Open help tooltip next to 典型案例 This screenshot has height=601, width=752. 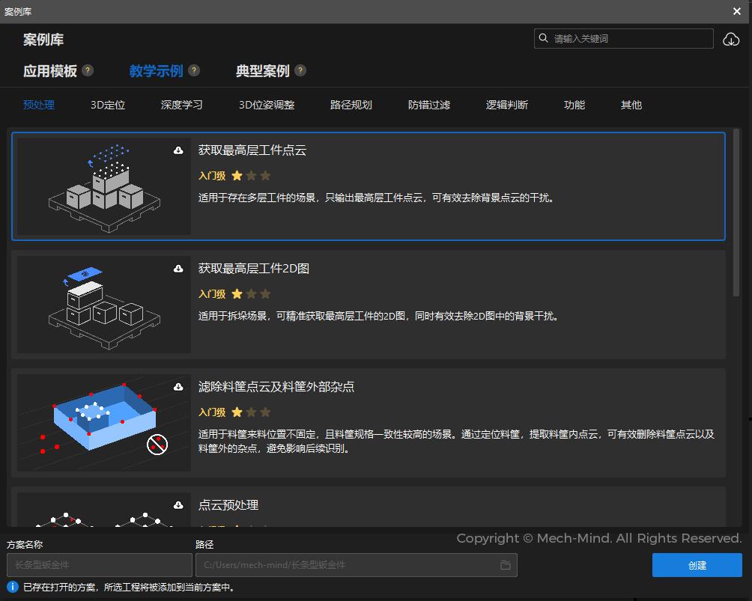point(300,70)
